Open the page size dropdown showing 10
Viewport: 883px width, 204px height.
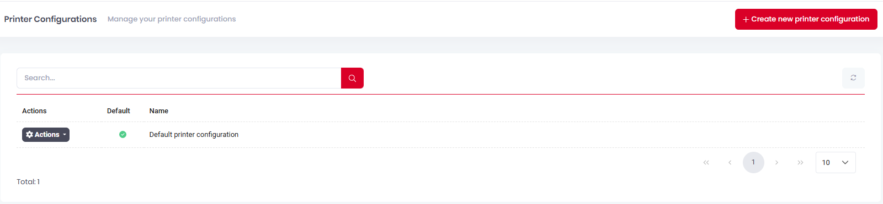tap(836, 162)
